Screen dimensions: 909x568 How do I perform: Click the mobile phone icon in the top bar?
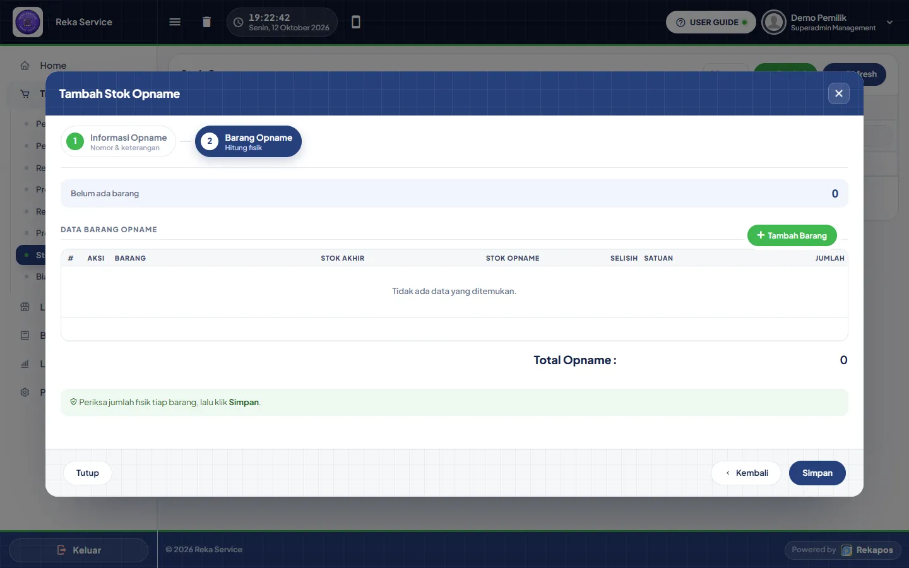356,22
